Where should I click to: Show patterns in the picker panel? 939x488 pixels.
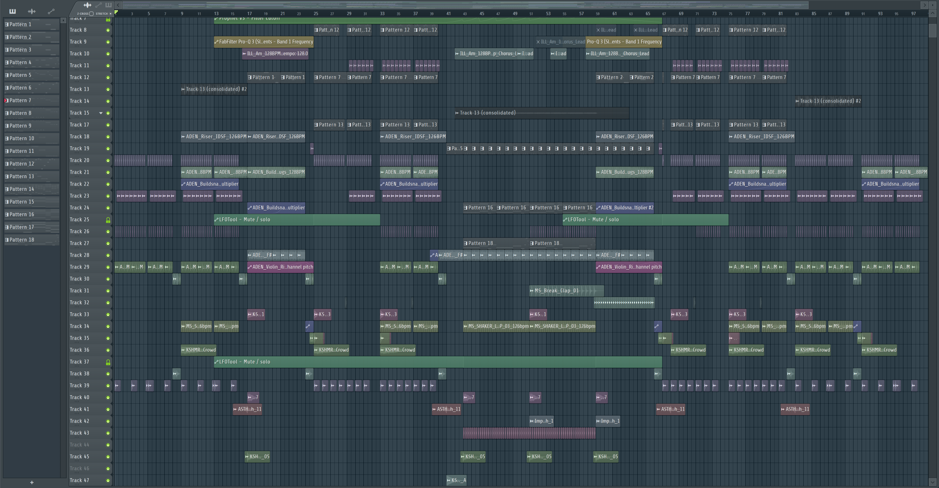(12, 11)
